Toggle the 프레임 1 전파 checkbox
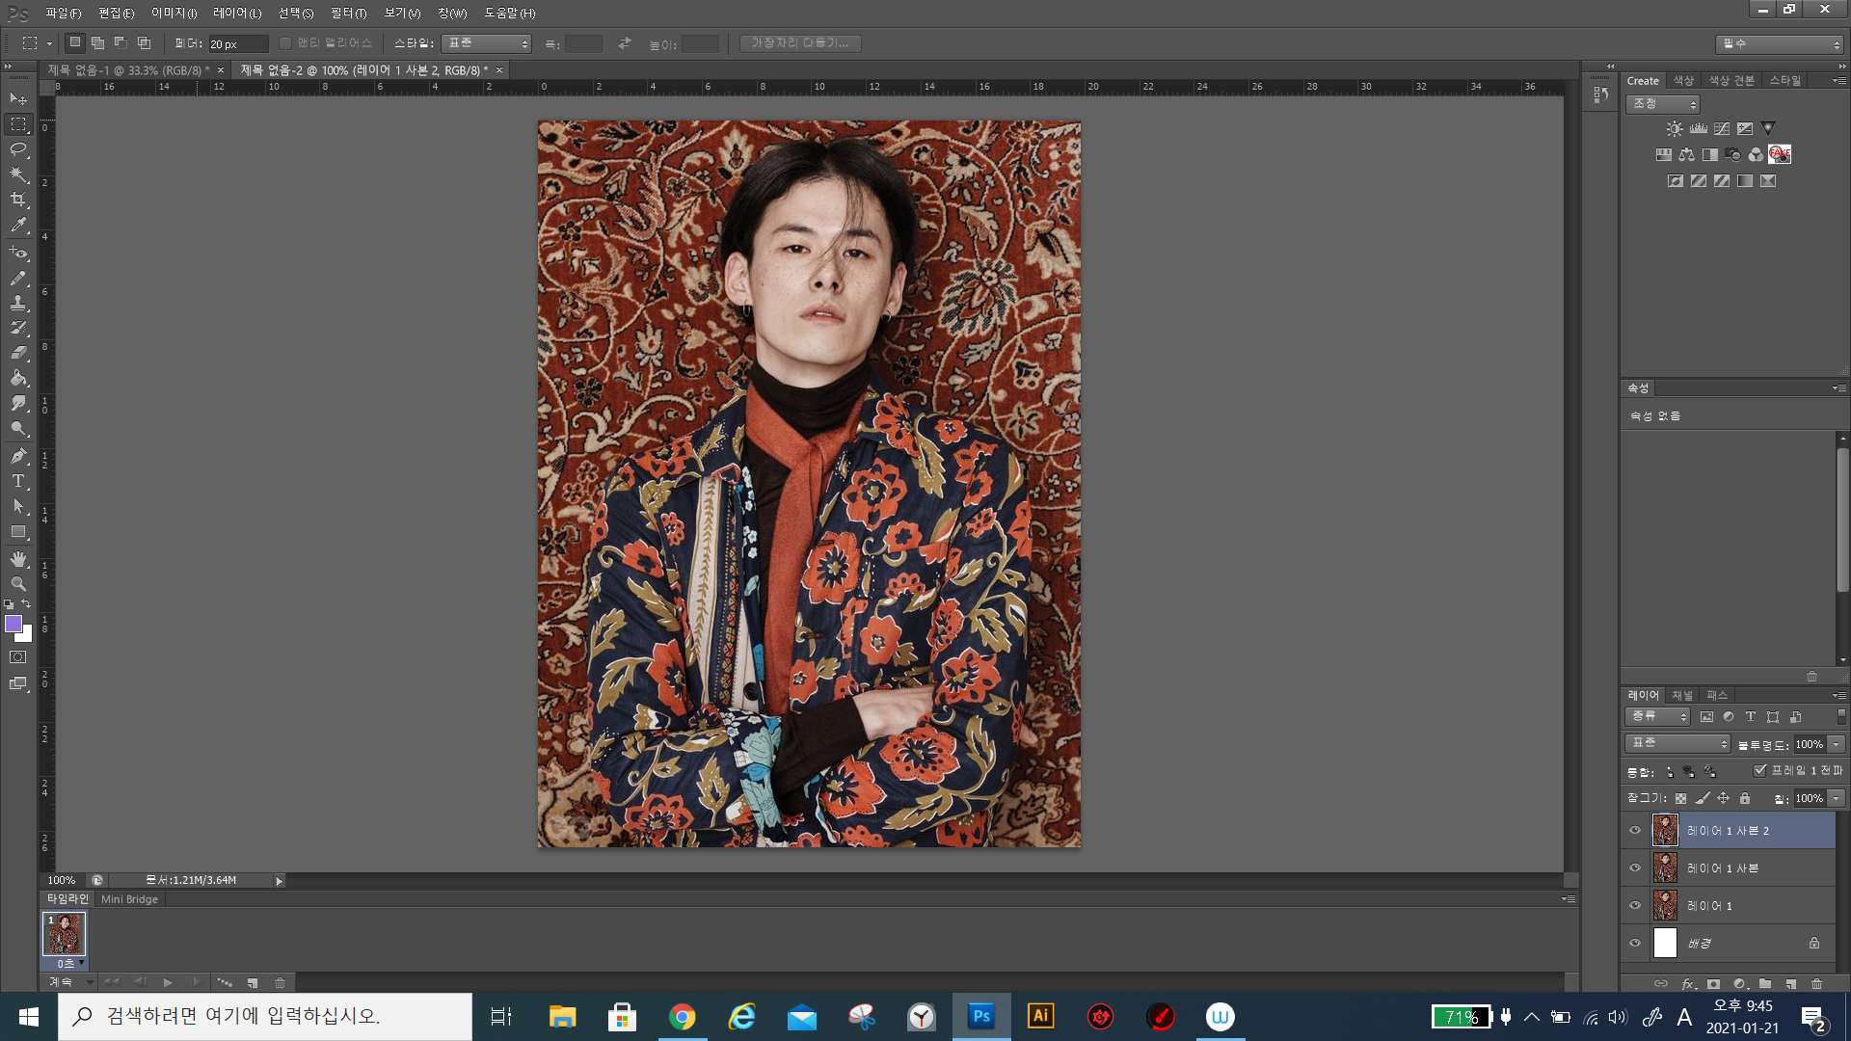1851x1041 pixels. [x=1760, y=770]
